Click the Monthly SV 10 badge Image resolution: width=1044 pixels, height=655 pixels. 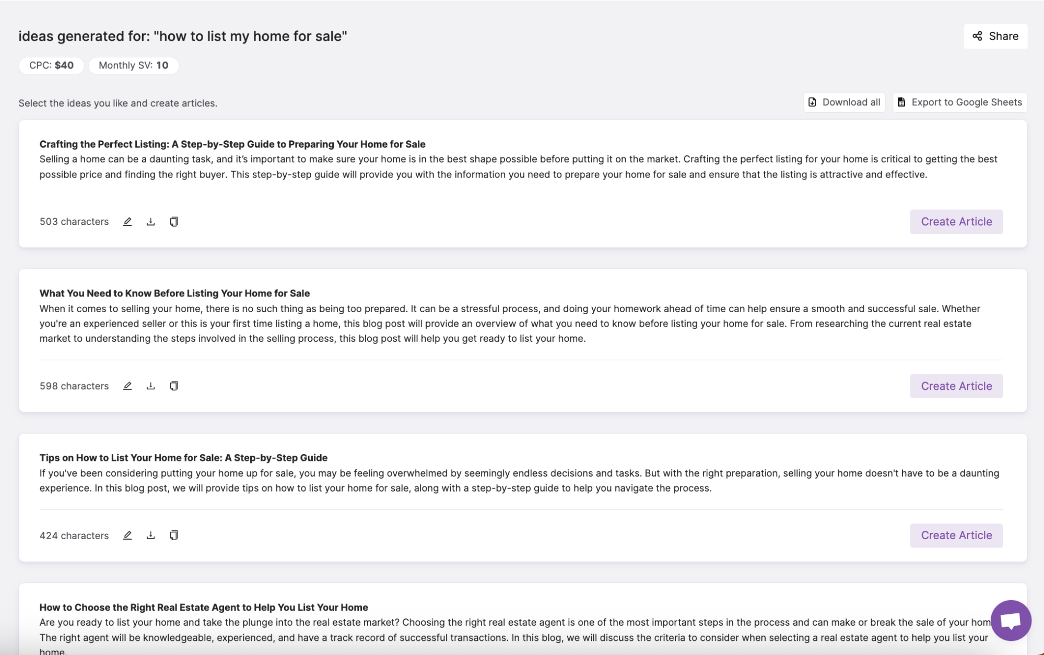(x=134, y=65)
